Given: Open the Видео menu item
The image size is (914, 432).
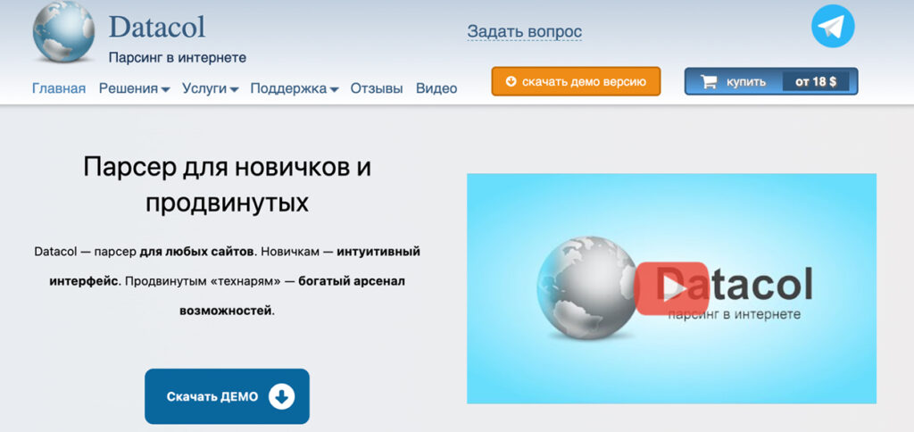Looking at the screenshot, I should click(x=436, y=88).
